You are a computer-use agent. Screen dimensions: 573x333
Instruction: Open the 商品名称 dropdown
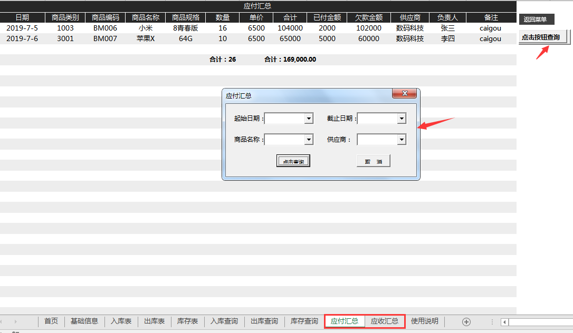[309, 139]
